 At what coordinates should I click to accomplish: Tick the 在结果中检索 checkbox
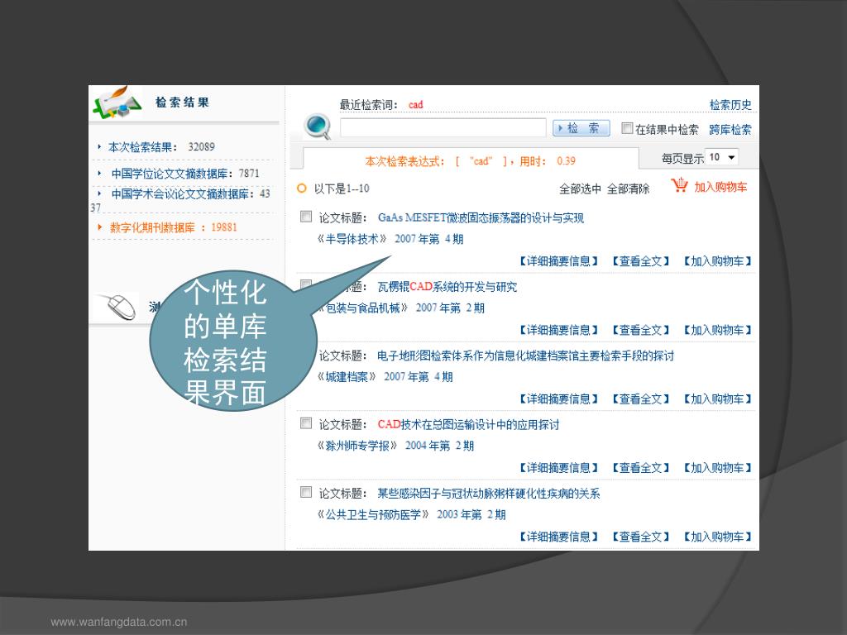(x=627, y=128)
